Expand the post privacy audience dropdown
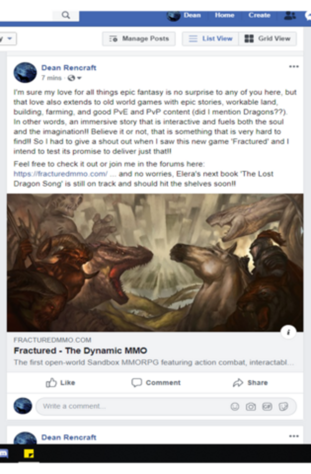This screenshot has width=311, height=474. coord(75,78)
